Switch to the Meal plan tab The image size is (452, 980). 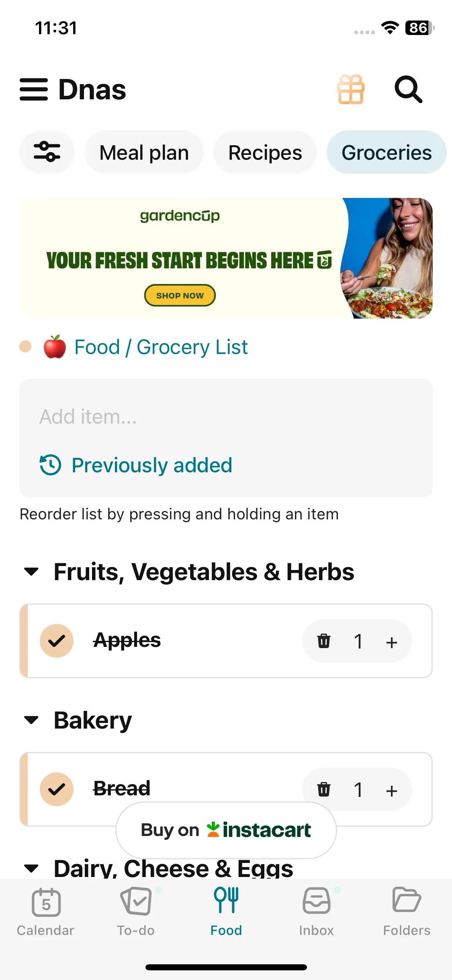pos(144,152)
